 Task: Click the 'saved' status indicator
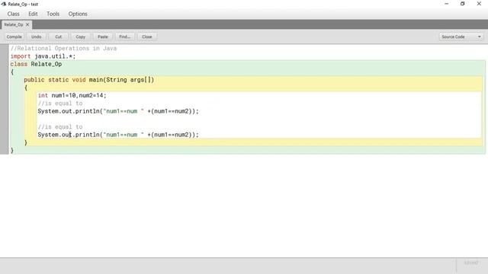[471, 263]
